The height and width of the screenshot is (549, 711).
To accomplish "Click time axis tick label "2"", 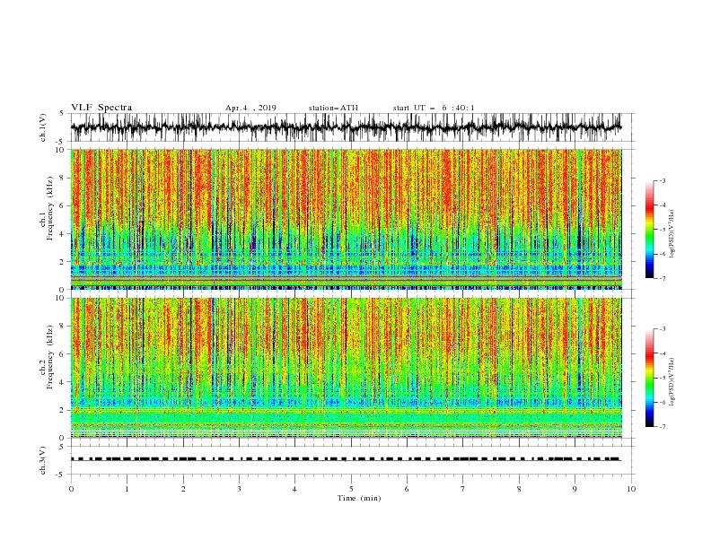I will coord(183,489).
